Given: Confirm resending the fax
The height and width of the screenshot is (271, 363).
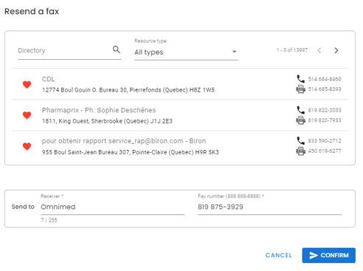Looking at the screenshot, I should [328, 255].
